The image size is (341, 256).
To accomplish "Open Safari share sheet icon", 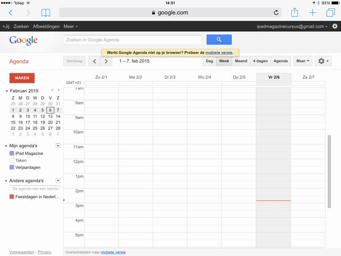I will coord(294,12).
